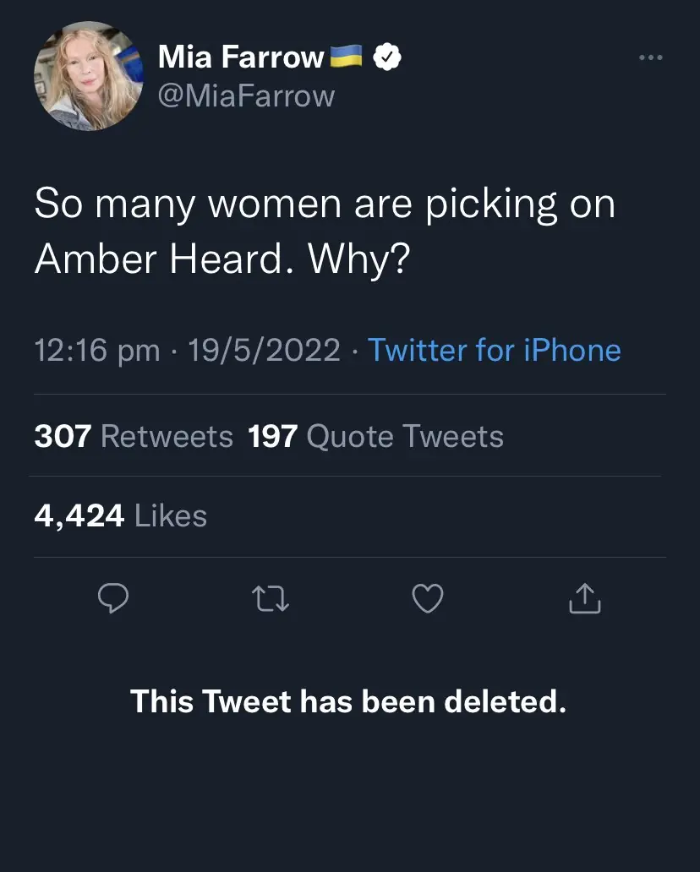The width and height of the screenshot is (700, 872).
Task: Click the 'This Tweet has been deleted' notice
Action: 348,701
